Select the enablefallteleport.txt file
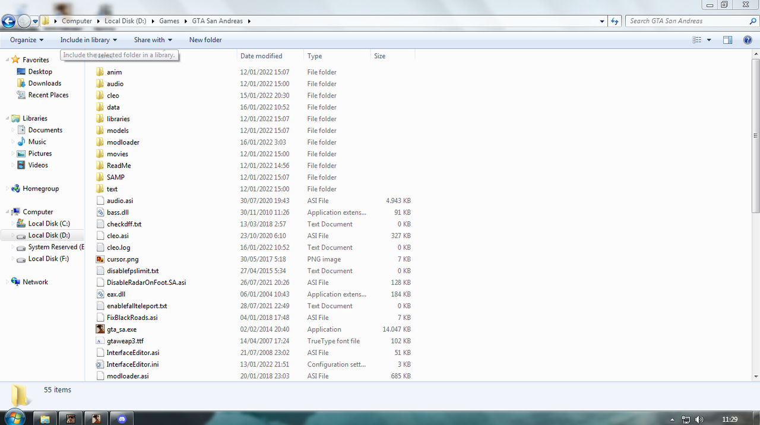The image size is (760, 425). 137,306
